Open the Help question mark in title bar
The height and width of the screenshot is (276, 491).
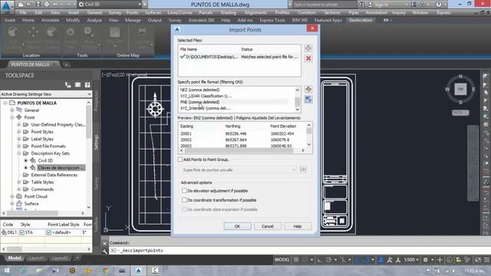click(x=438, y=5)
